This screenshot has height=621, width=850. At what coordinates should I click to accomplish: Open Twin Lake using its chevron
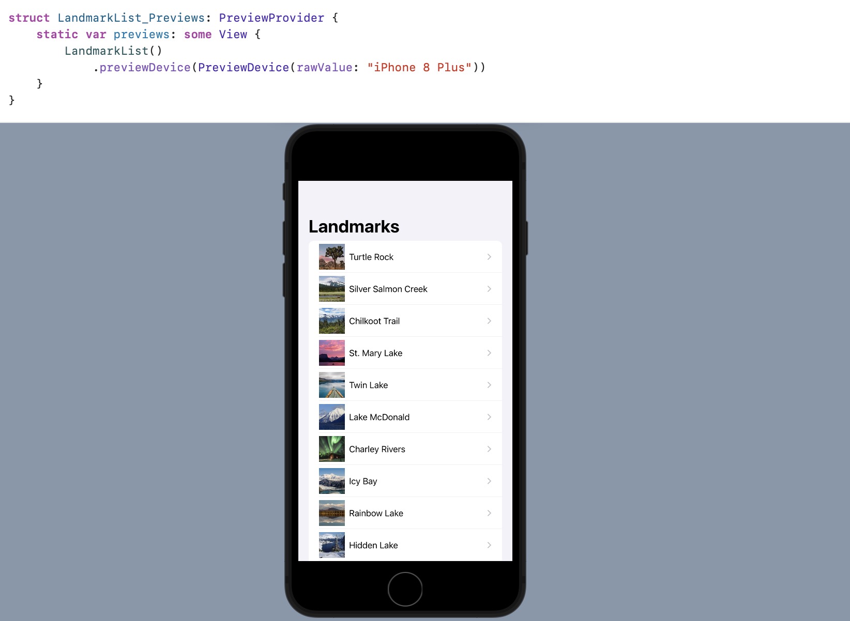coord(489,385)
